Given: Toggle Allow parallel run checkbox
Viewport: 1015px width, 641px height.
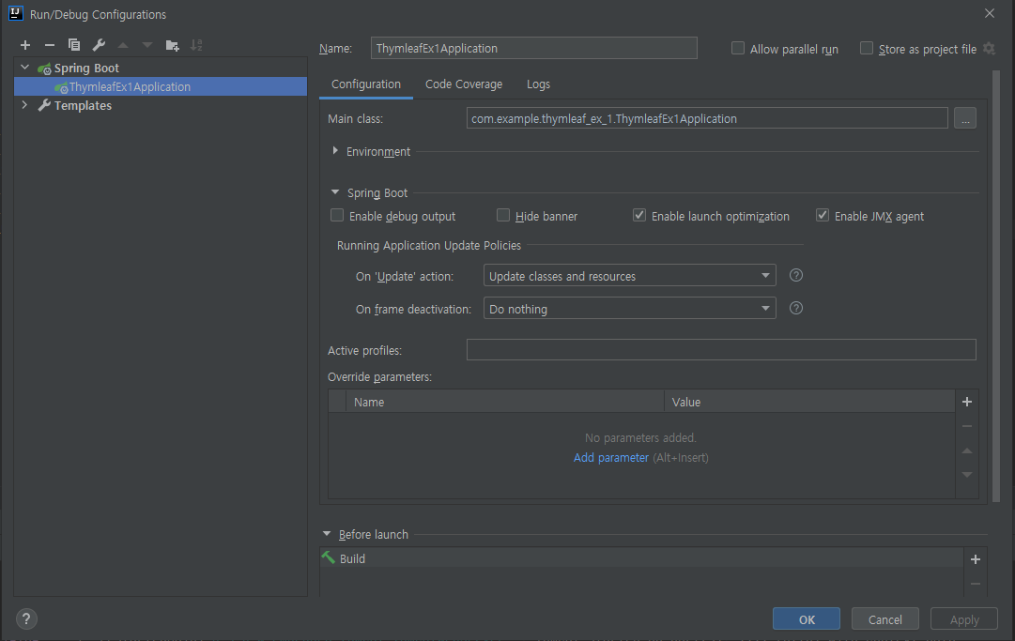Looking at the screenshot, I should tap(737, 49).
